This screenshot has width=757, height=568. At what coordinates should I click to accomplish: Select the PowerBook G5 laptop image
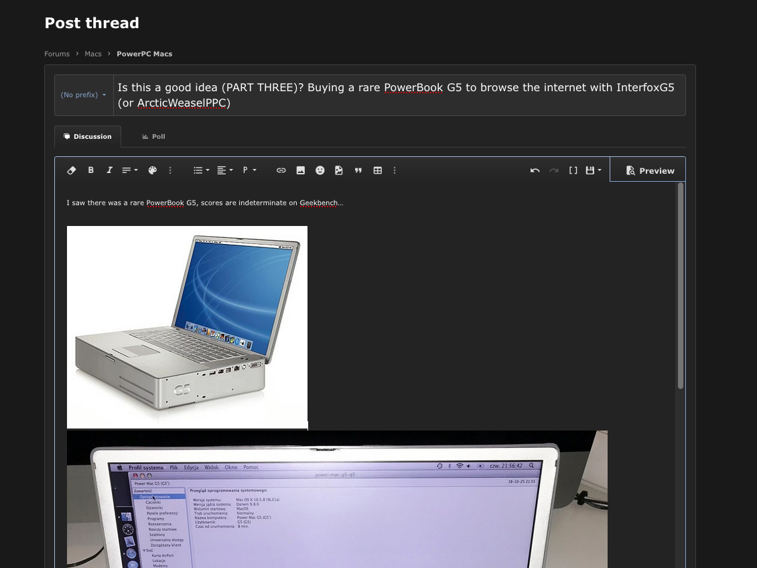pyautogui.click(x=188, y=327)
